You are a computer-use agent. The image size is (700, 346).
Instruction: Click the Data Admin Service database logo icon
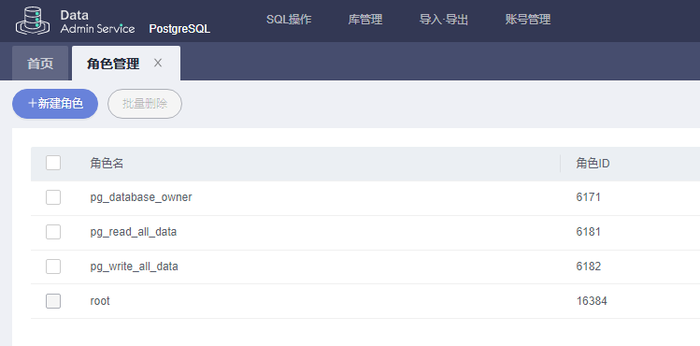(33, 21)
